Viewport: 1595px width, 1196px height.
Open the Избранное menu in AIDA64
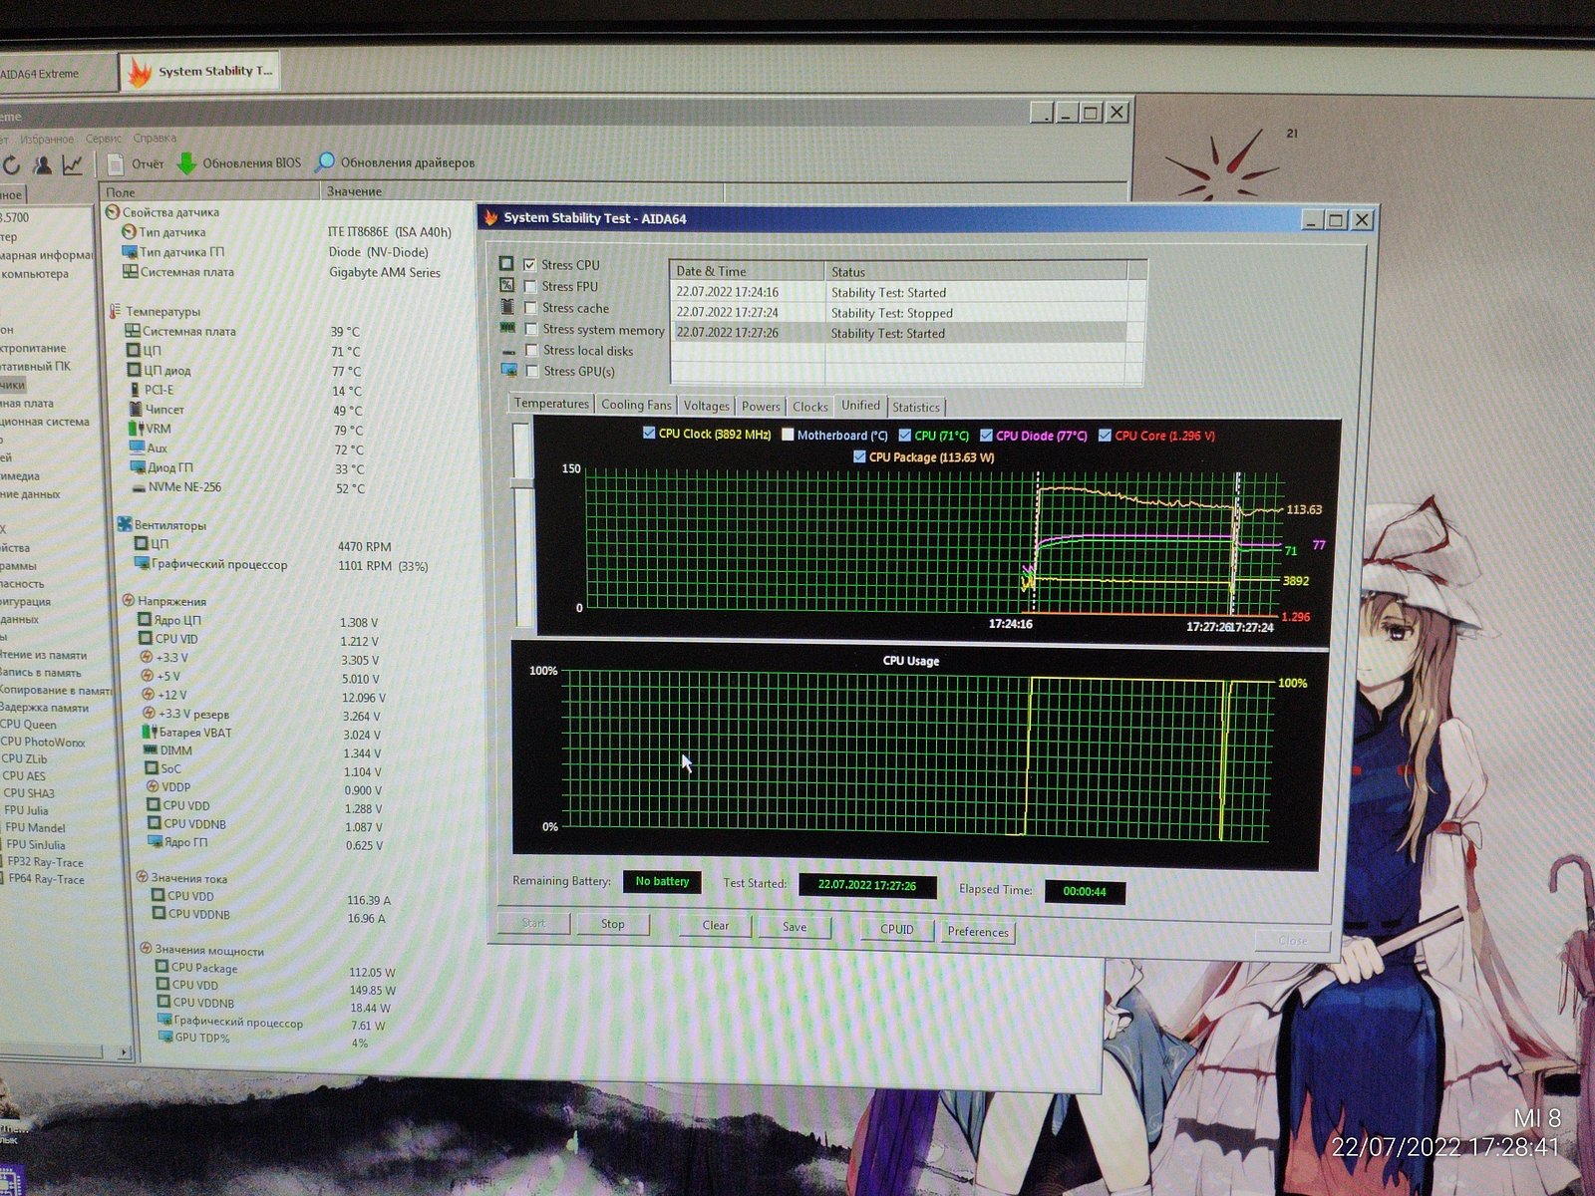(x=47, y=139)
